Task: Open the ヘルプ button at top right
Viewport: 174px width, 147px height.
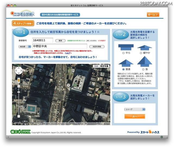Action: (x=153, y=14)
